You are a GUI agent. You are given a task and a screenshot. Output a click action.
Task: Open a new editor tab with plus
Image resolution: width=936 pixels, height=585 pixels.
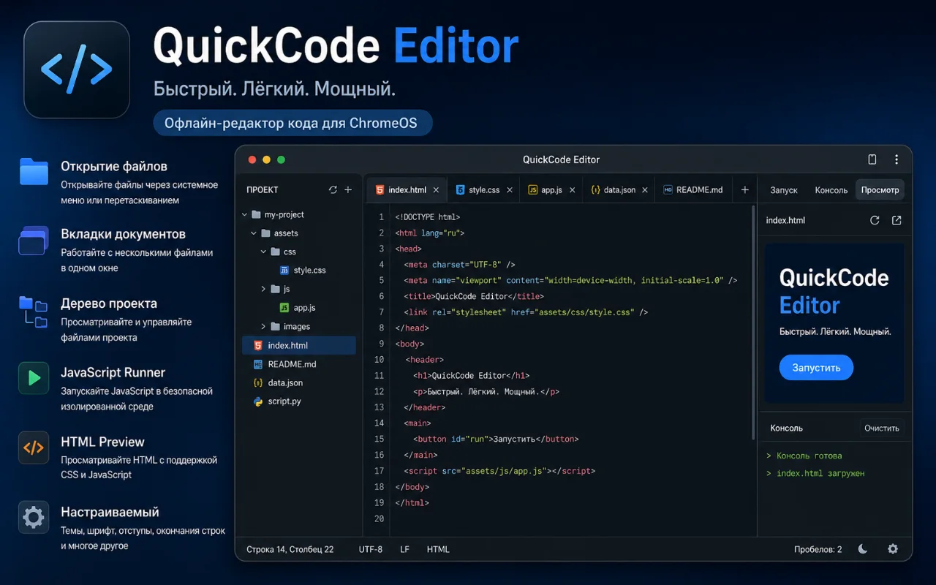tap(745, 189)
